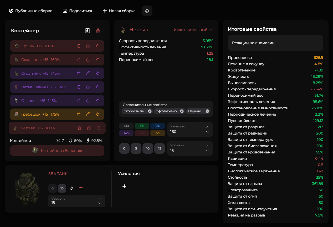Click the swap icon on Ветка Калины row
Screen dimensions: 333x227
point(98,87)
